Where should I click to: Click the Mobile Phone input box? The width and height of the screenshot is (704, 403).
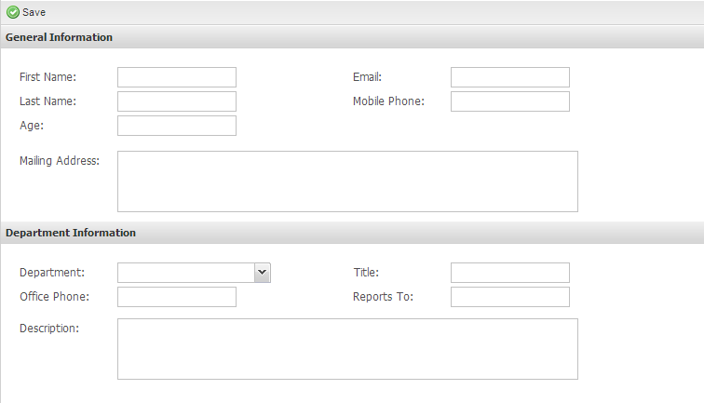pyautogui.click(x=510, y=101)
